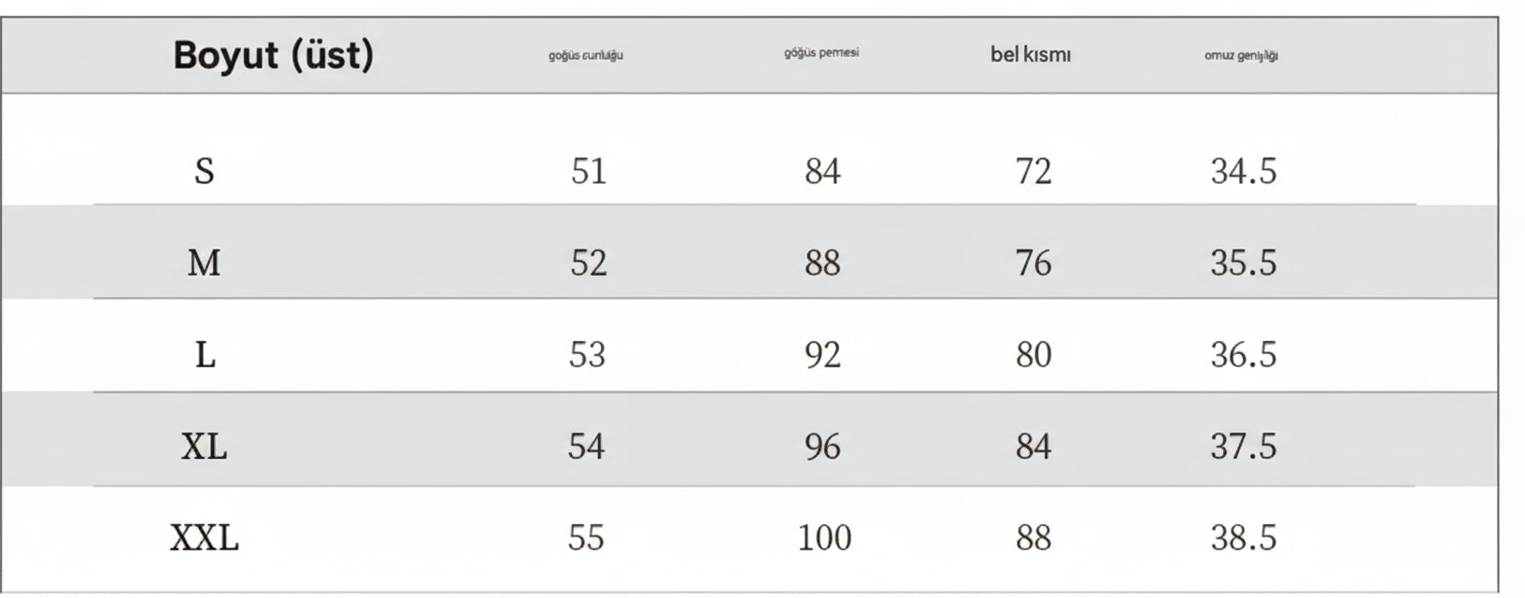Viewport: 1525px width, 598px height.
Task: Click the "bel kısmı" column header
Action: (x=1031, y=55)
